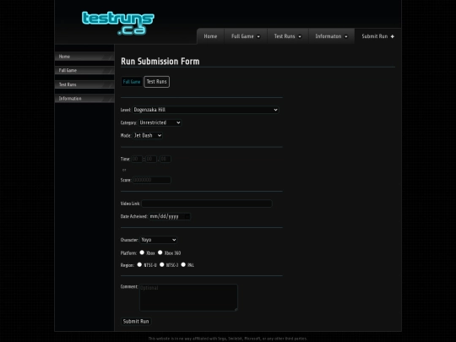456x342 pixels.
Task: Open Full Game in the sidebar
Action: tap(84, 70)
